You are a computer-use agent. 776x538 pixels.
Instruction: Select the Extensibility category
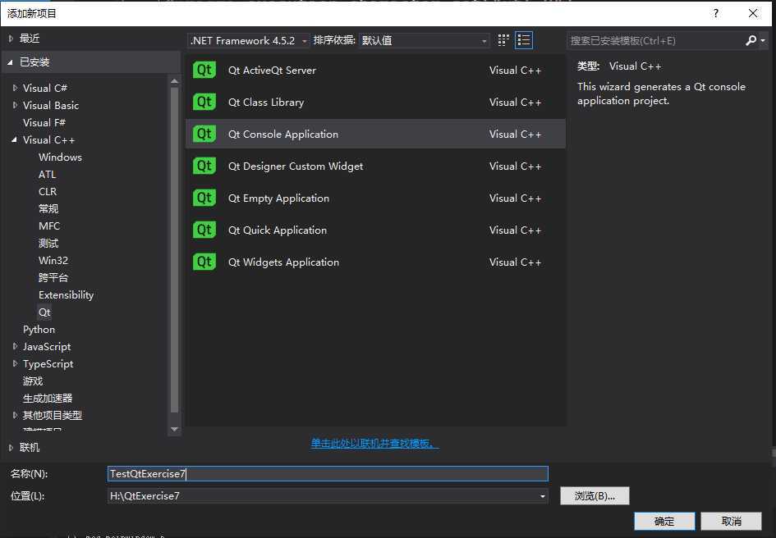pyautogui.click(x=66, y=294)
